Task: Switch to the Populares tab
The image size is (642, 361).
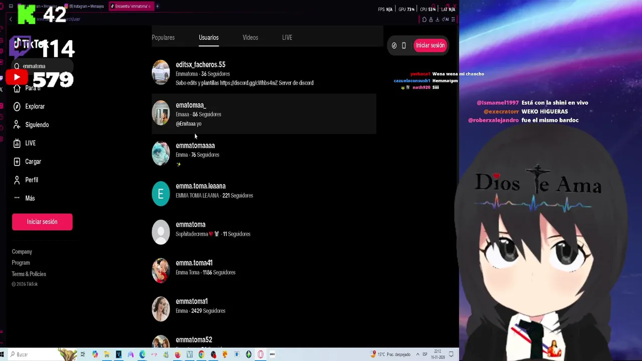Action: [163, 38]
